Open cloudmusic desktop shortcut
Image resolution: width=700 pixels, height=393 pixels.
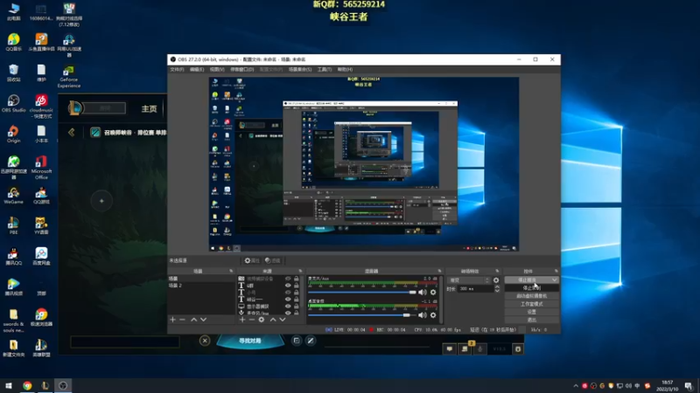click(x=41, y=107)
